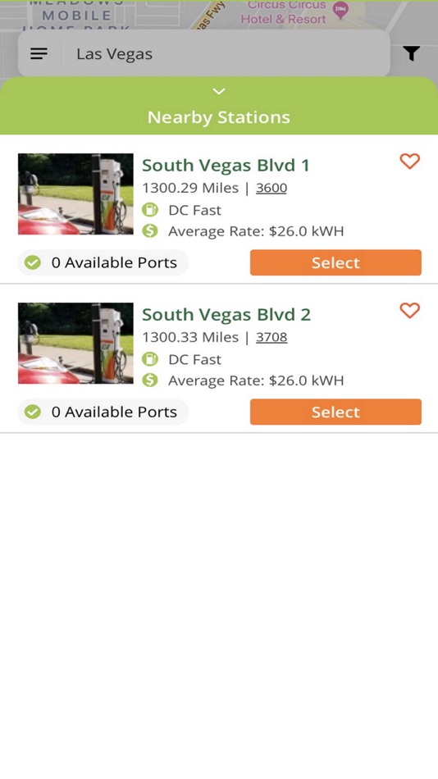Click the dollar rate icon for Blvd 1
Image resolution: width=438 pixels, height=779 pixels.
coord(149,231)
